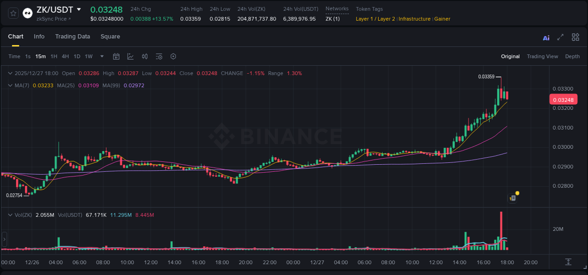The image size is (588, 275).
Task: Open the chart widgets shapes icon
Action: coord(575,37)
